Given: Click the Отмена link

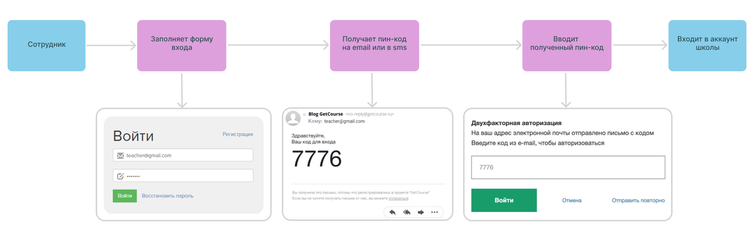Looking at the screenshot, I should pos(572,200).
